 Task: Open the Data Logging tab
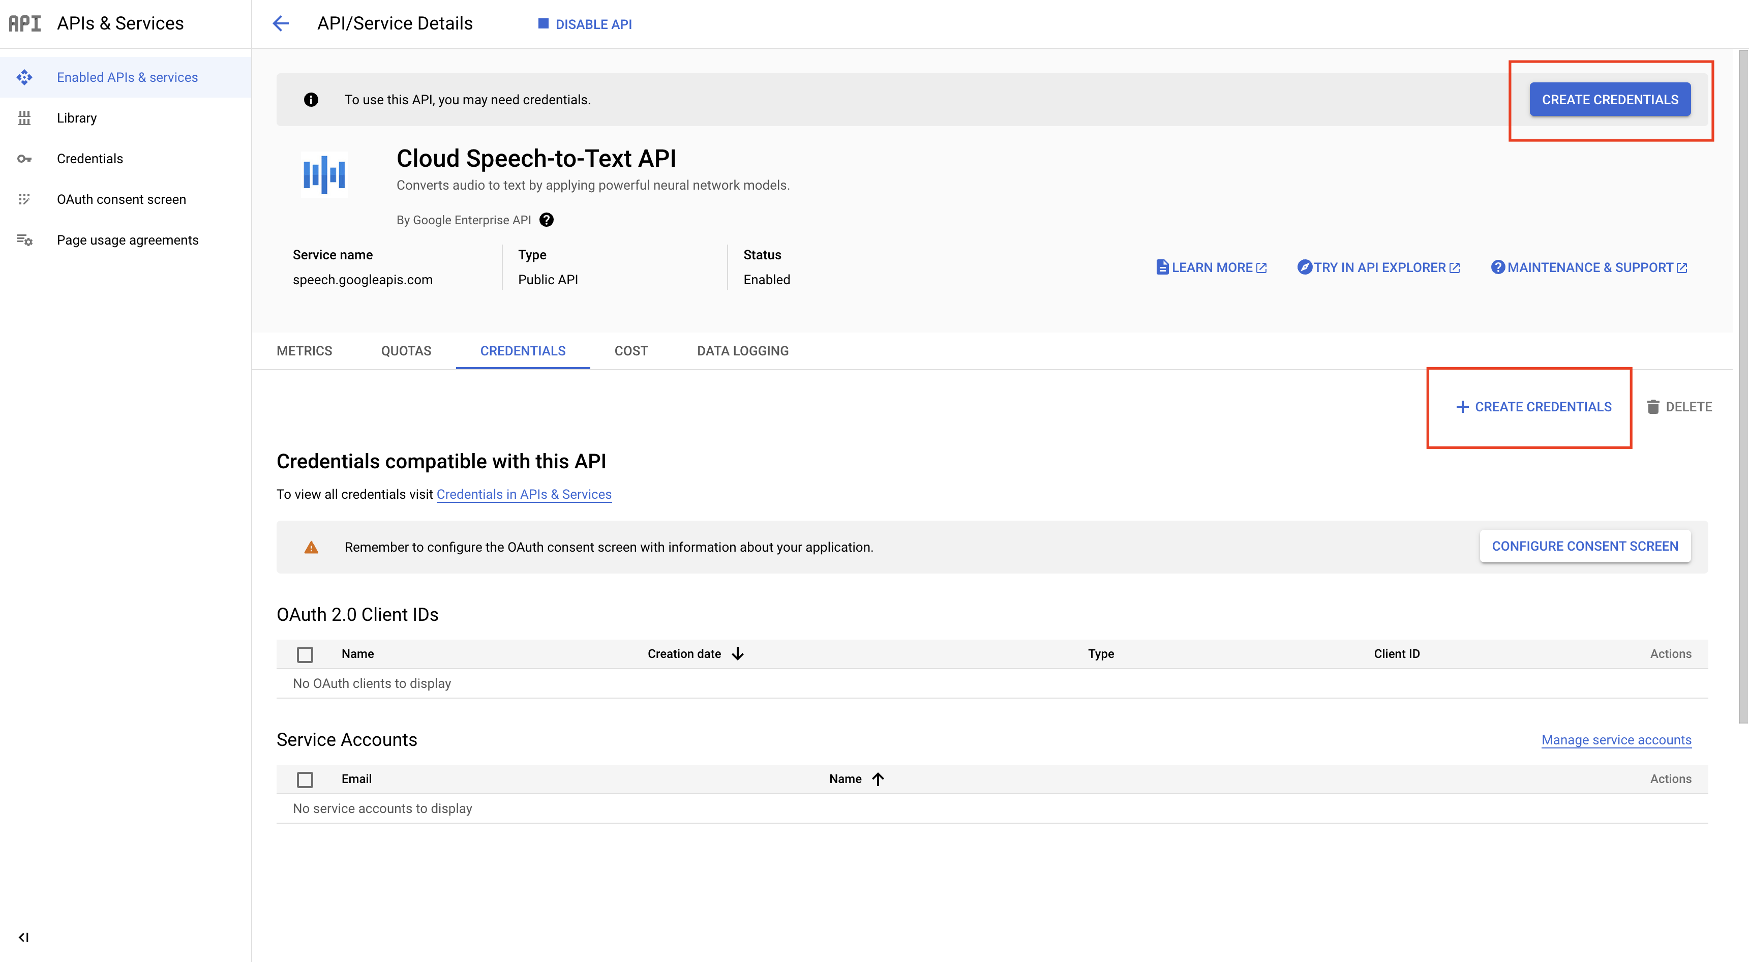(x=743, y=351)
